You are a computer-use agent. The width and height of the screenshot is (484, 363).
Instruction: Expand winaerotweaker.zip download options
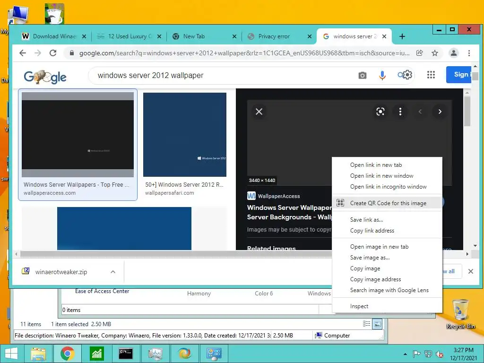[113, 272]
